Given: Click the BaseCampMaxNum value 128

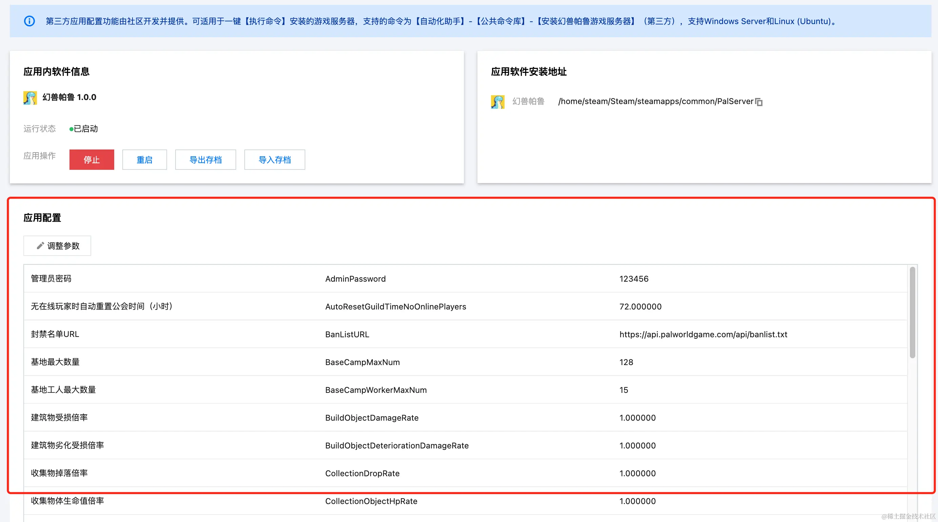Looking at the screenshot, I should coord(626,362).
